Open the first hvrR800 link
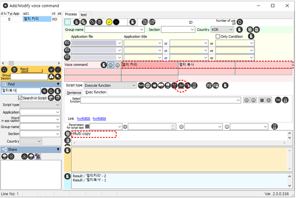The image size is (296, 198). point(84,118)
